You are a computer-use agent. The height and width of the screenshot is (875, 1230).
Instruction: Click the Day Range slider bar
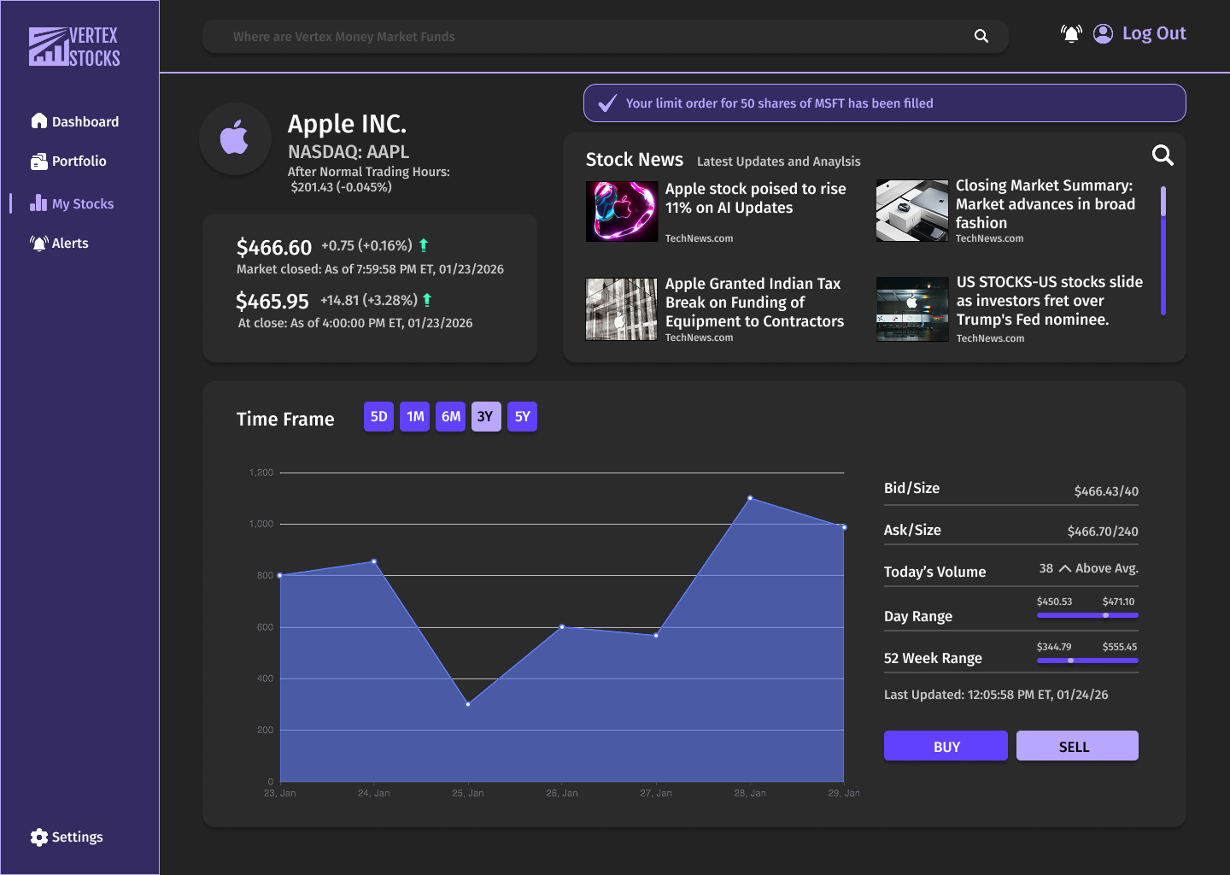(x=1087, y=615)
